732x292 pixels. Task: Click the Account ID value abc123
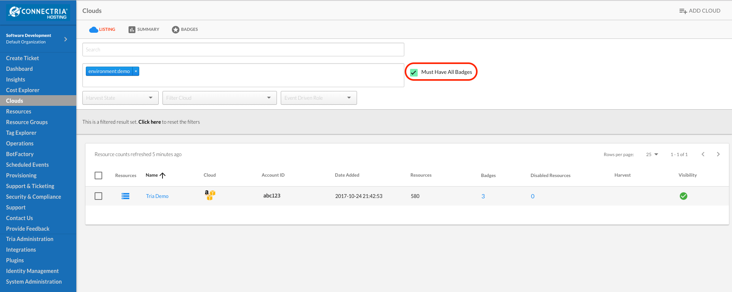tap(272, 196)
